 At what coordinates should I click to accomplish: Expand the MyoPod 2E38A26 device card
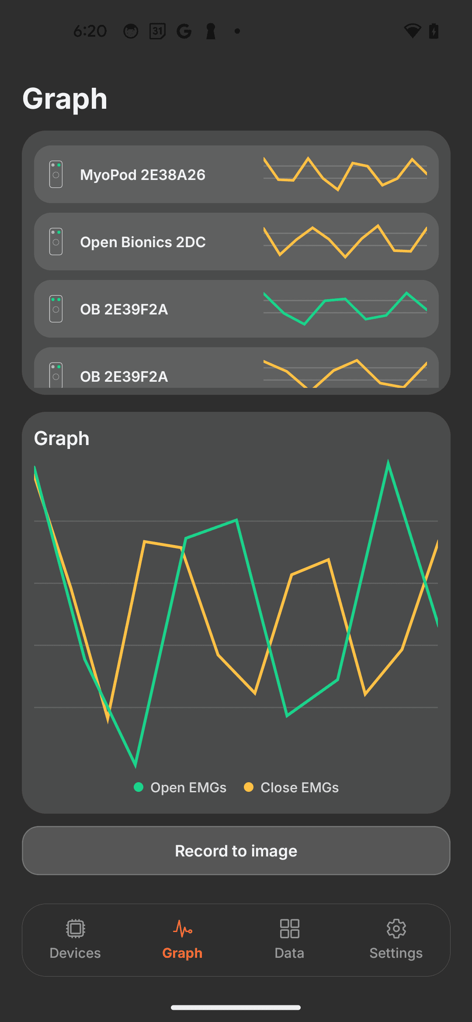coord(236,174)
